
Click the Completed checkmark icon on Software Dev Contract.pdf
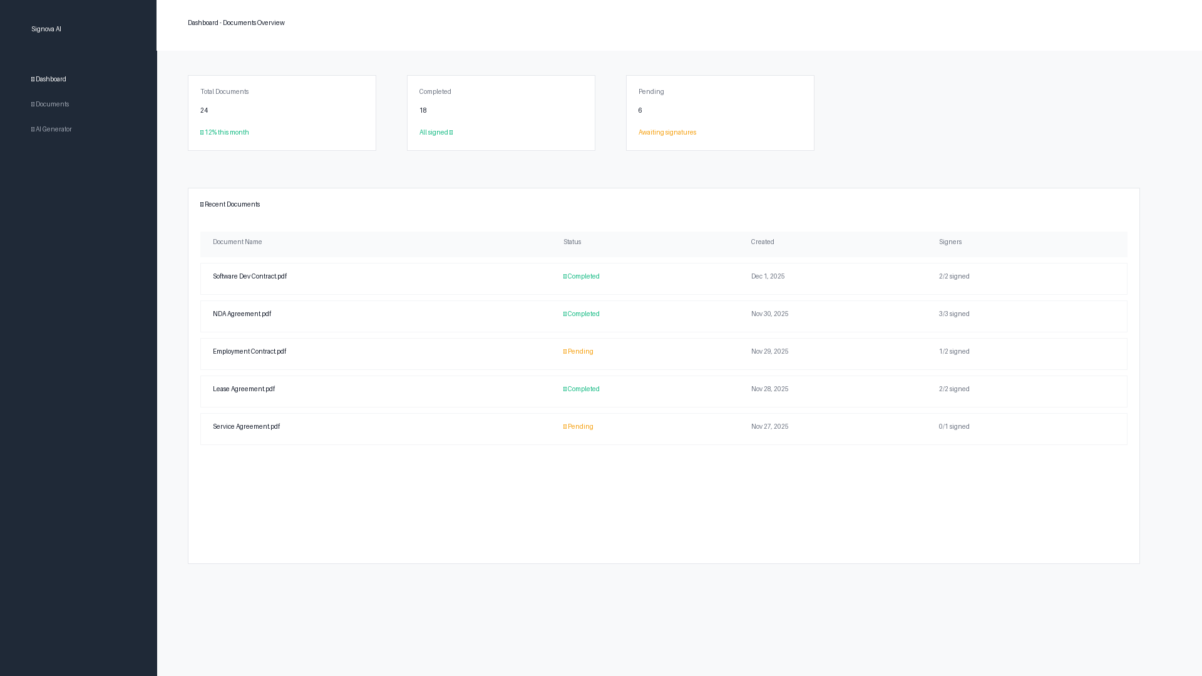pyautogui.click(x=565, y=276)
